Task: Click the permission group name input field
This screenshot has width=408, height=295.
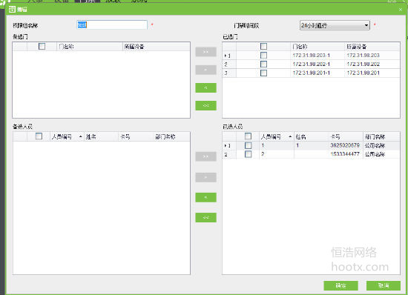Action: pyautogui.click(x=112, y=25)
